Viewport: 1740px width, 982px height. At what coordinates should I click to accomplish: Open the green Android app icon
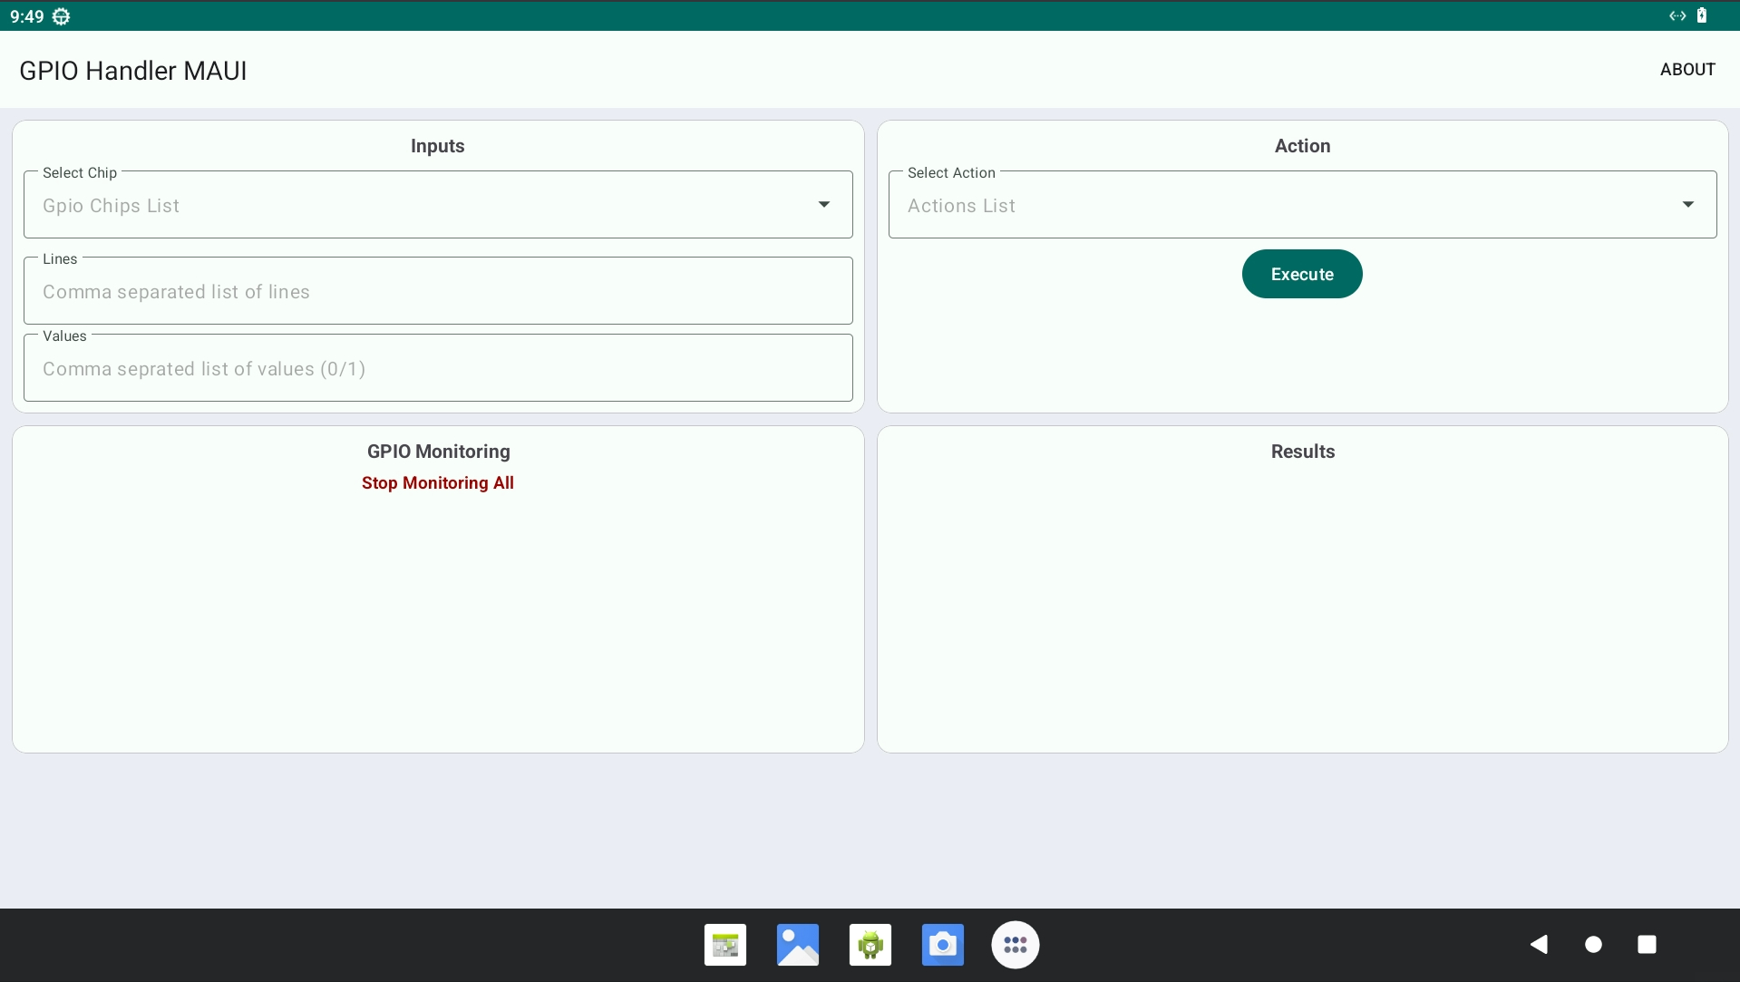[x=870, y=945]
